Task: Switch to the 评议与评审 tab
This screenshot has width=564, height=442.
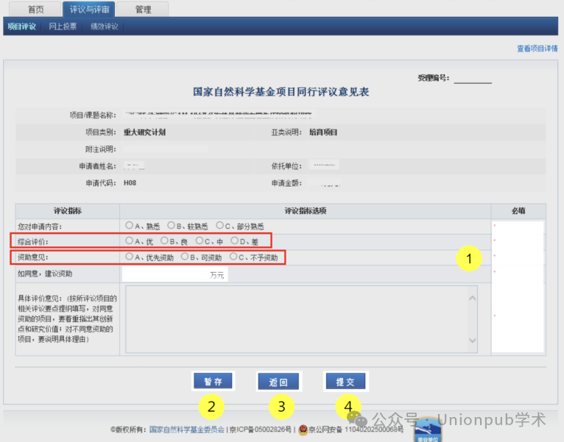Action: click(89, 10)
